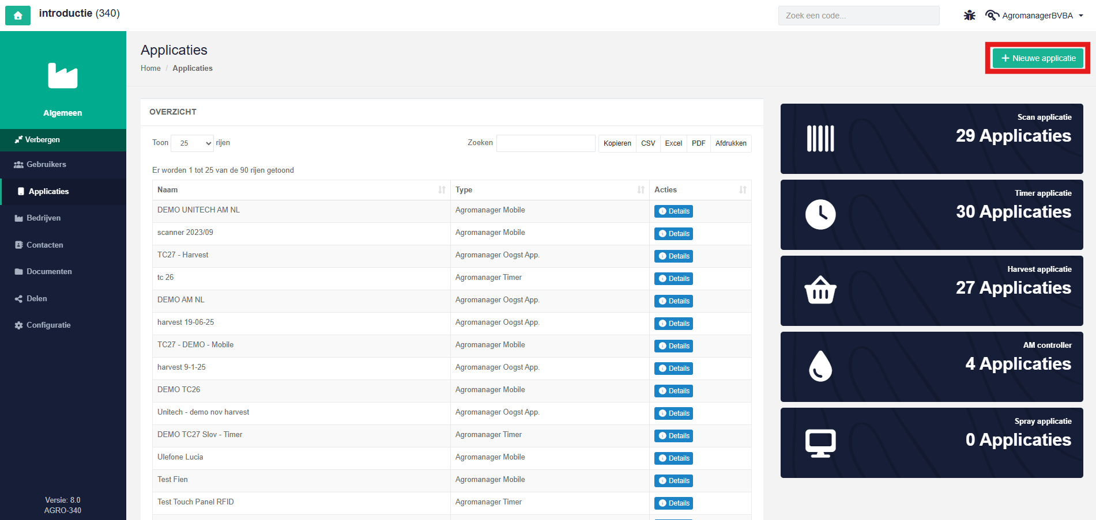Export the table as PDF

[699, 143]
